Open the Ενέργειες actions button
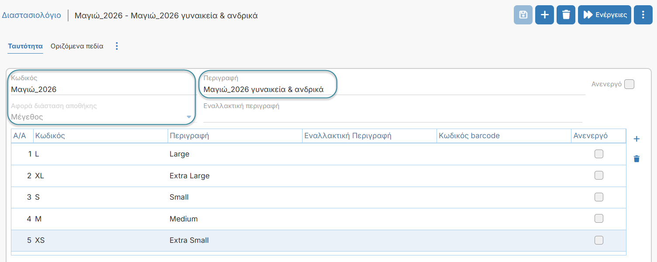657x262 pixels. pos(605,15)
